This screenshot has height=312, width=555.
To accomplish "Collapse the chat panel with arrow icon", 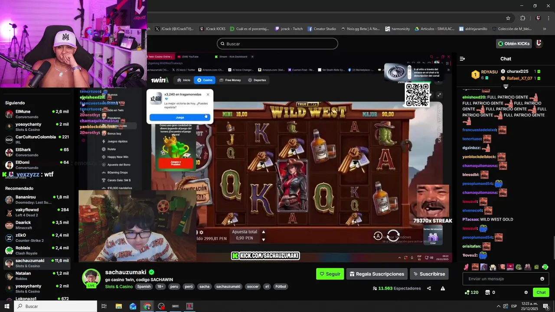I will (x=462, y=58).
